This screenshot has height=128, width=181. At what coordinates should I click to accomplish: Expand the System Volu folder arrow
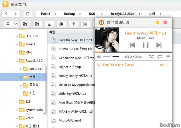(x=17, y=110)
